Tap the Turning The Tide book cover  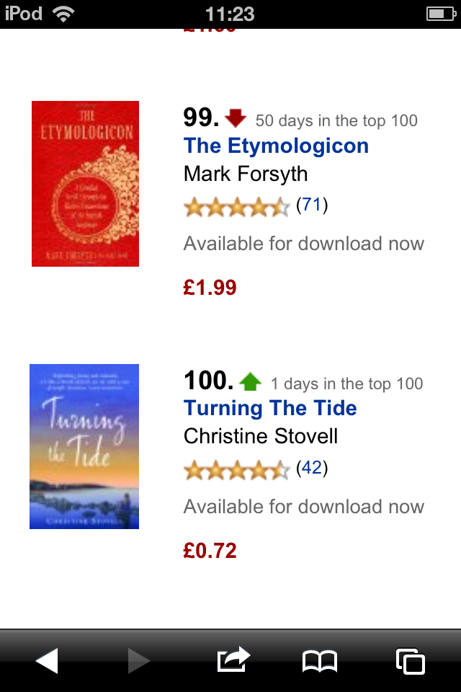(x=84, y=446)
